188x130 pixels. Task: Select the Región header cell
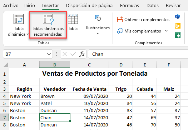pos(24,89)
